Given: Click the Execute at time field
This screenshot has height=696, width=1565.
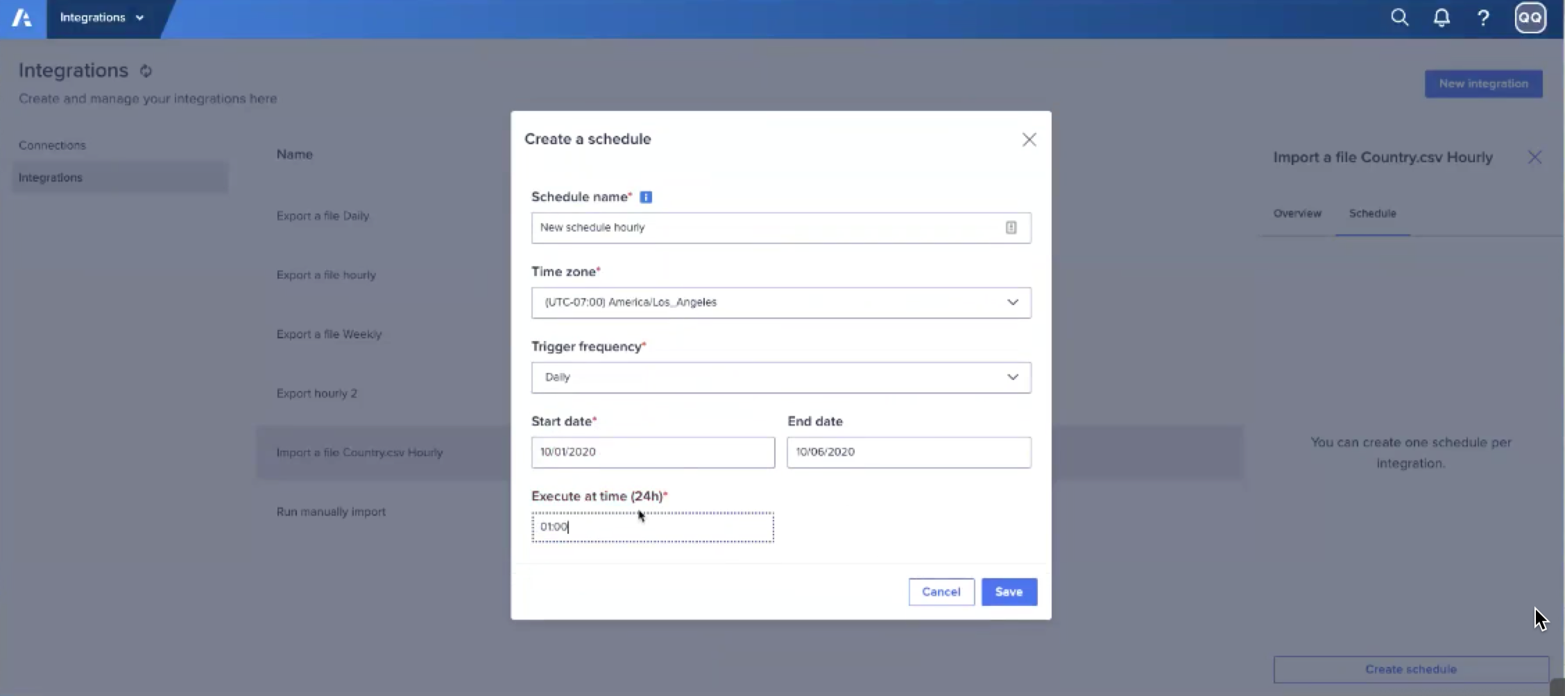Looking at the screenshot, I should (653, 528).
